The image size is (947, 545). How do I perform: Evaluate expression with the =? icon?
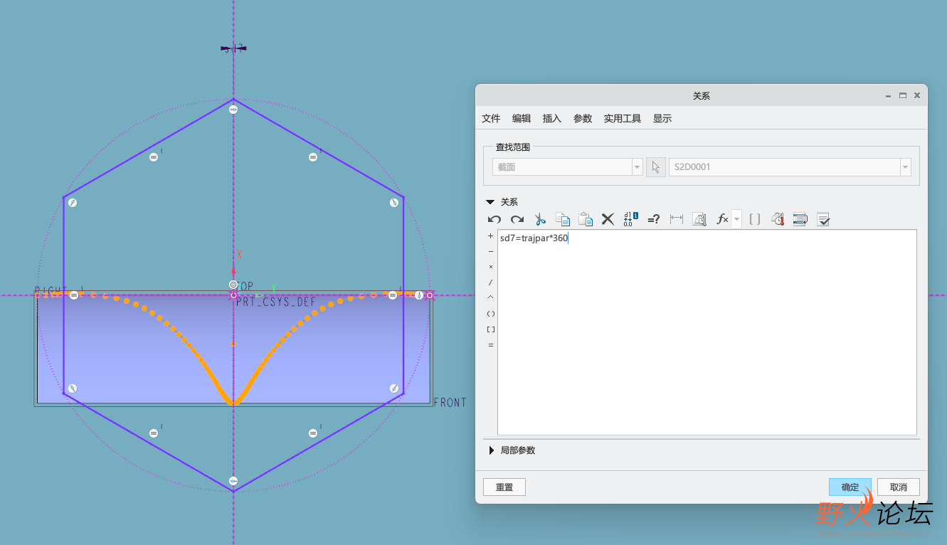coord(654,220)
